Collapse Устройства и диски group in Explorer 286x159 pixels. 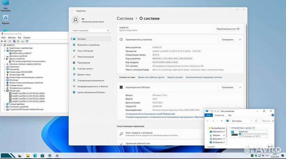coord(230,128)
